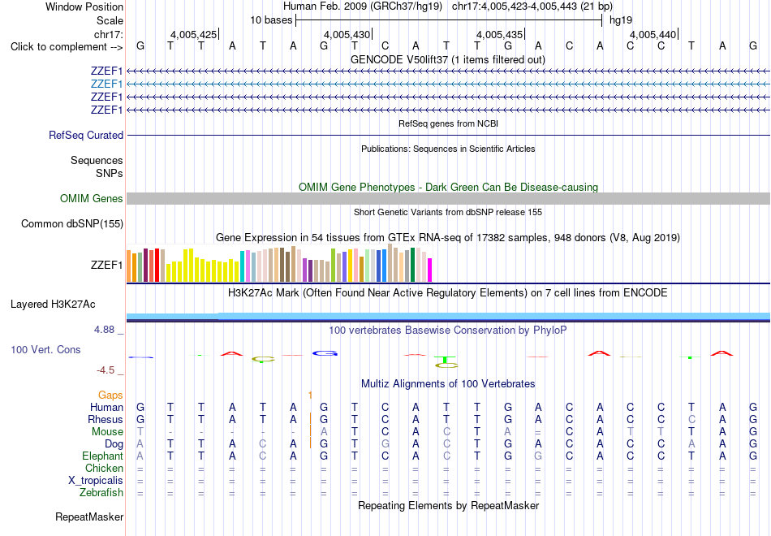This screenshot has width=771, height=536.
Task: Click the RefSeq Curated intron line
Action: click(x=448, y=135)
